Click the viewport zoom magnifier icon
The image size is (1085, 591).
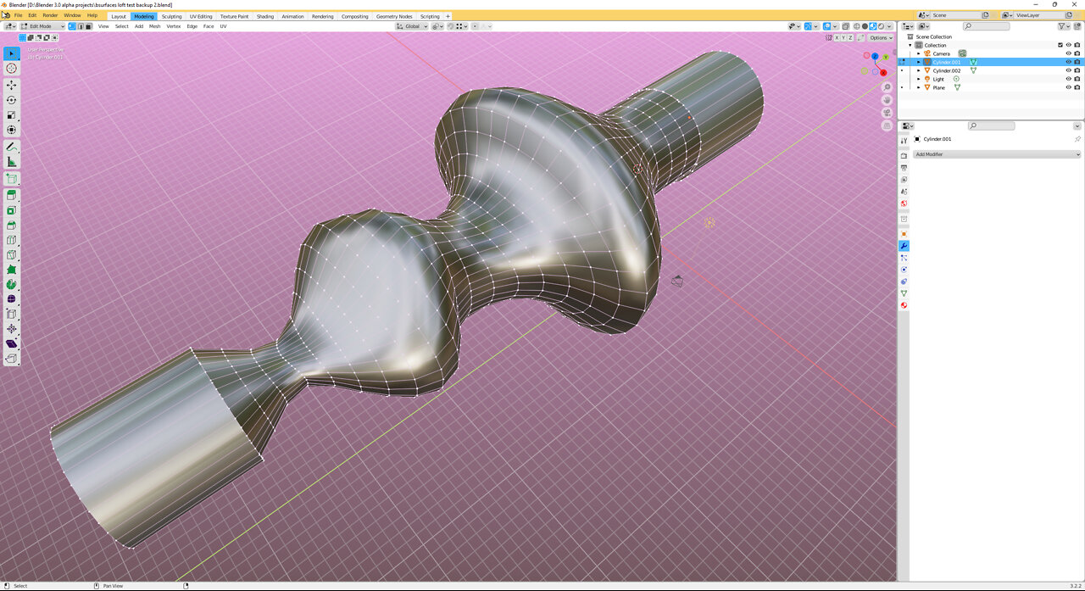887,87
